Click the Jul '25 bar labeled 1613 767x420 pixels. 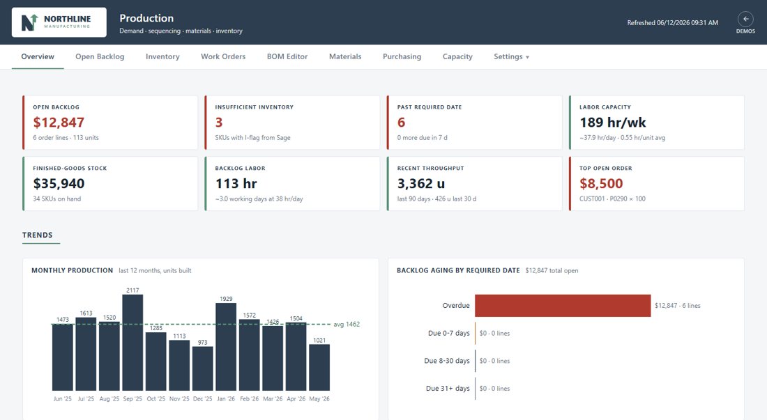coord(86,354)
